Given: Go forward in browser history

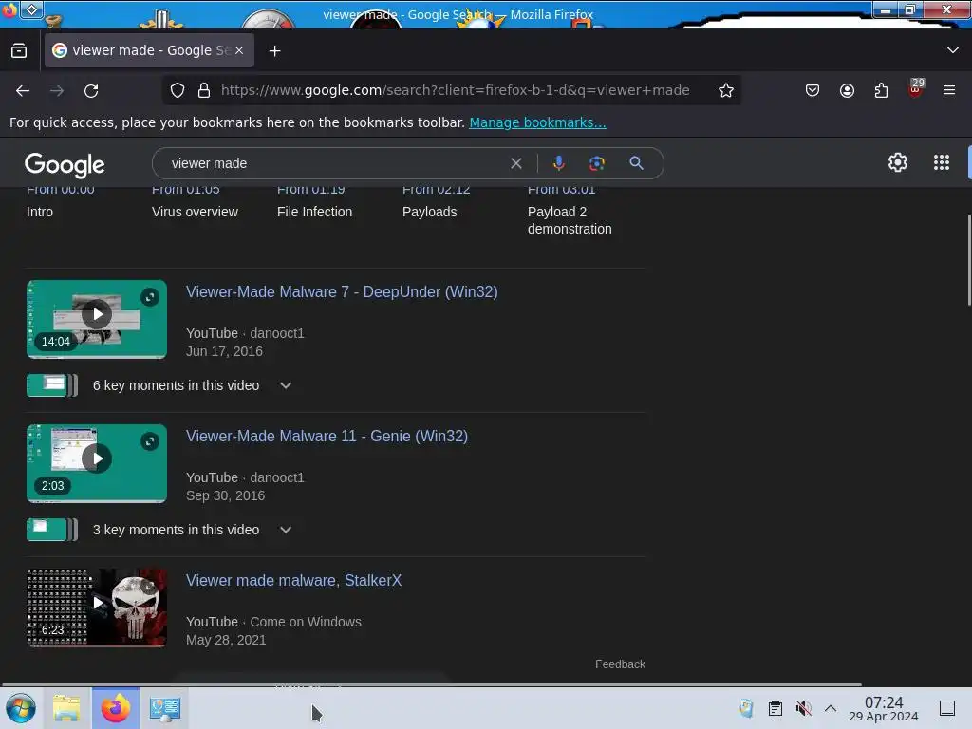Looking at the screenshot, I should pos(57,91).
